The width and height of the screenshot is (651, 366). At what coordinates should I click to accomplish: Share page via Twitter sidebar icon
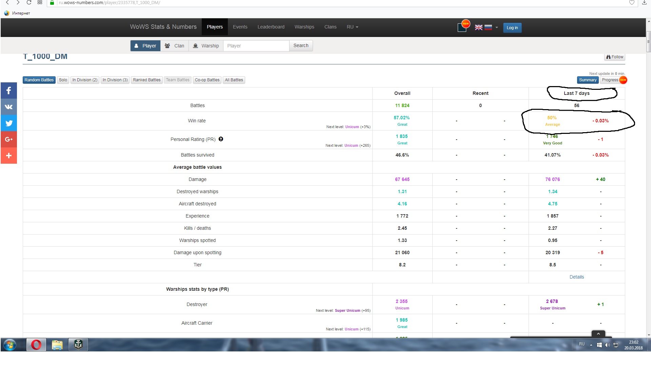pos(9,123)
